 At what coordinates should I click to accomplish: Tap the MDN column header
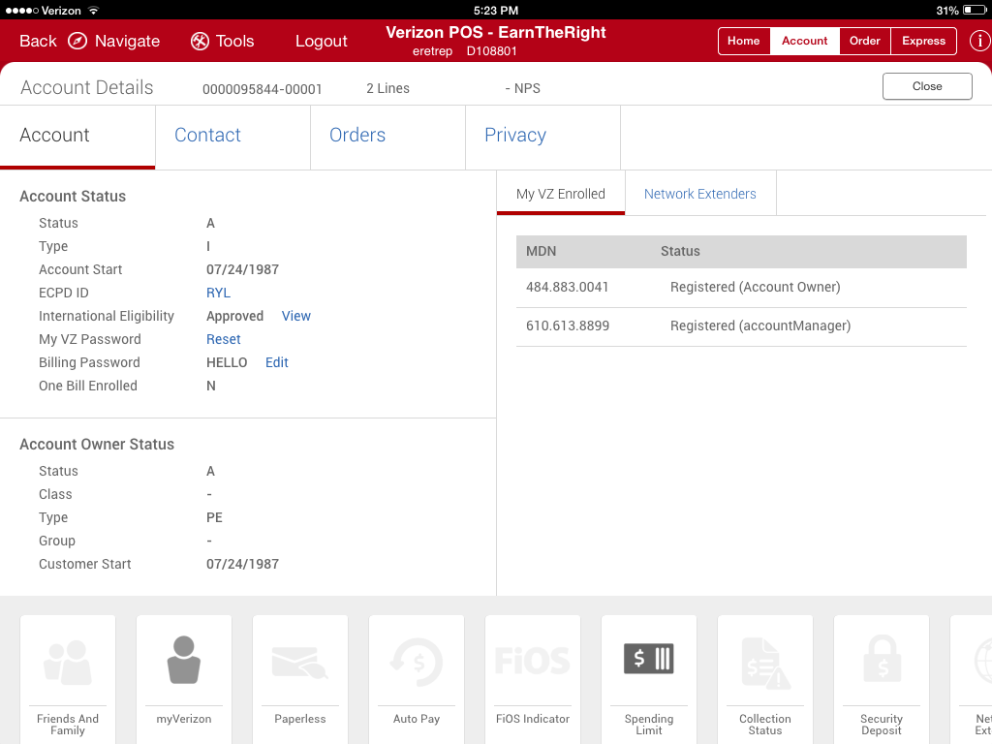click(x=541, y=251)
